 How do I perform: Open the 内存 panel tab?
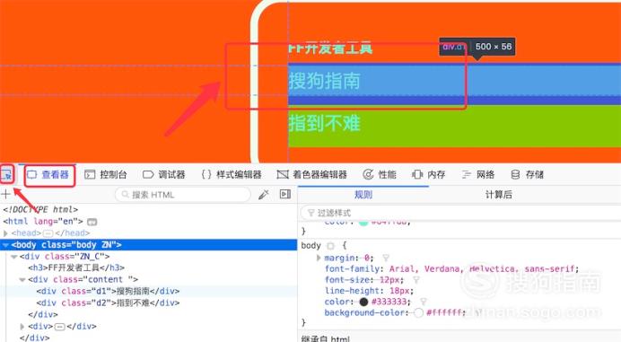pos(429,175)
